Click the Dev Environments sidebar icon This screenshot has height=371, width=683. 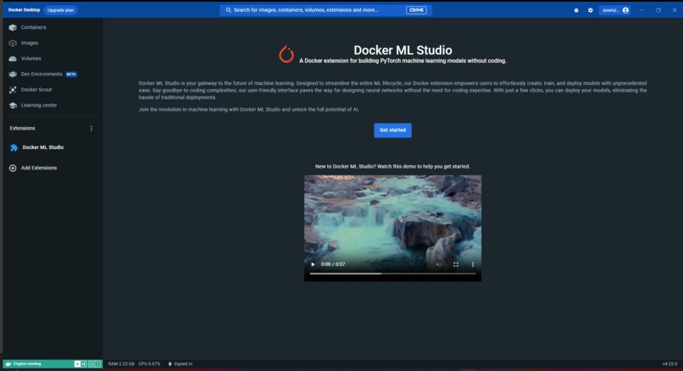pos(13,74)
